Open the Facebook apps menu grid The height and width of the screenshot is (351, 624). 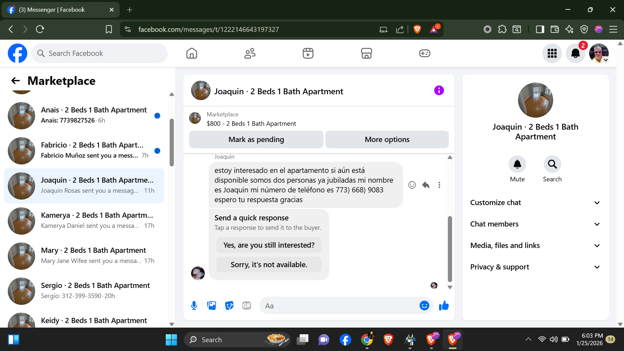point(552,53)
